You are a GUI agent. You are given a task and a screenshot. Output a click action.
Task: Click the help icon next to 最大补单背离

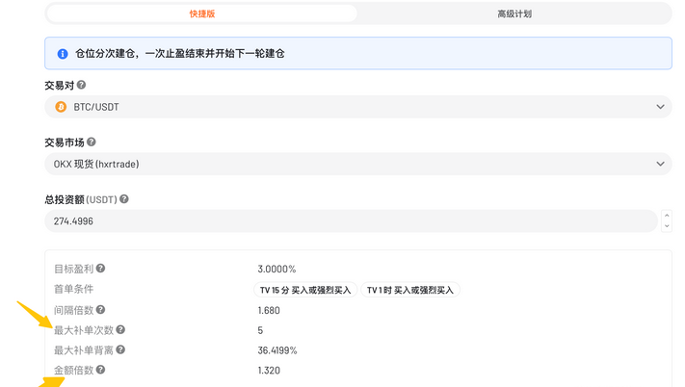tap(121, 350)
